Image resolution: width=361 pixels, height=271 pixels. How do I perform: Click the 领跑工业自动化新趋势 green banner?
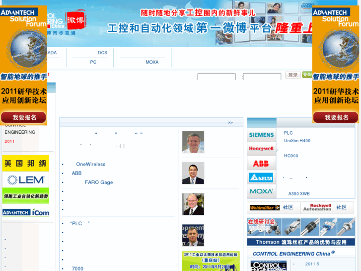click(25, 196)
